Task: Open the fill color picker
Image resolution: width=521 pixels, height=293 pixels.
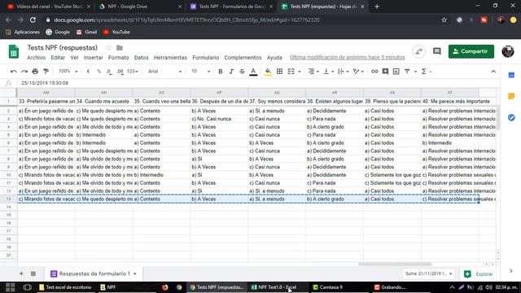Action: point(268,72)
